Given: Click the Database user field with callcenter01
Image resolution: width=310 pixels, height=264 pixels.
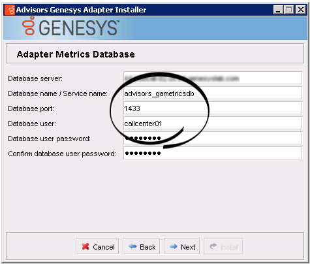Looking at the screenshot, I should [213, 124].
